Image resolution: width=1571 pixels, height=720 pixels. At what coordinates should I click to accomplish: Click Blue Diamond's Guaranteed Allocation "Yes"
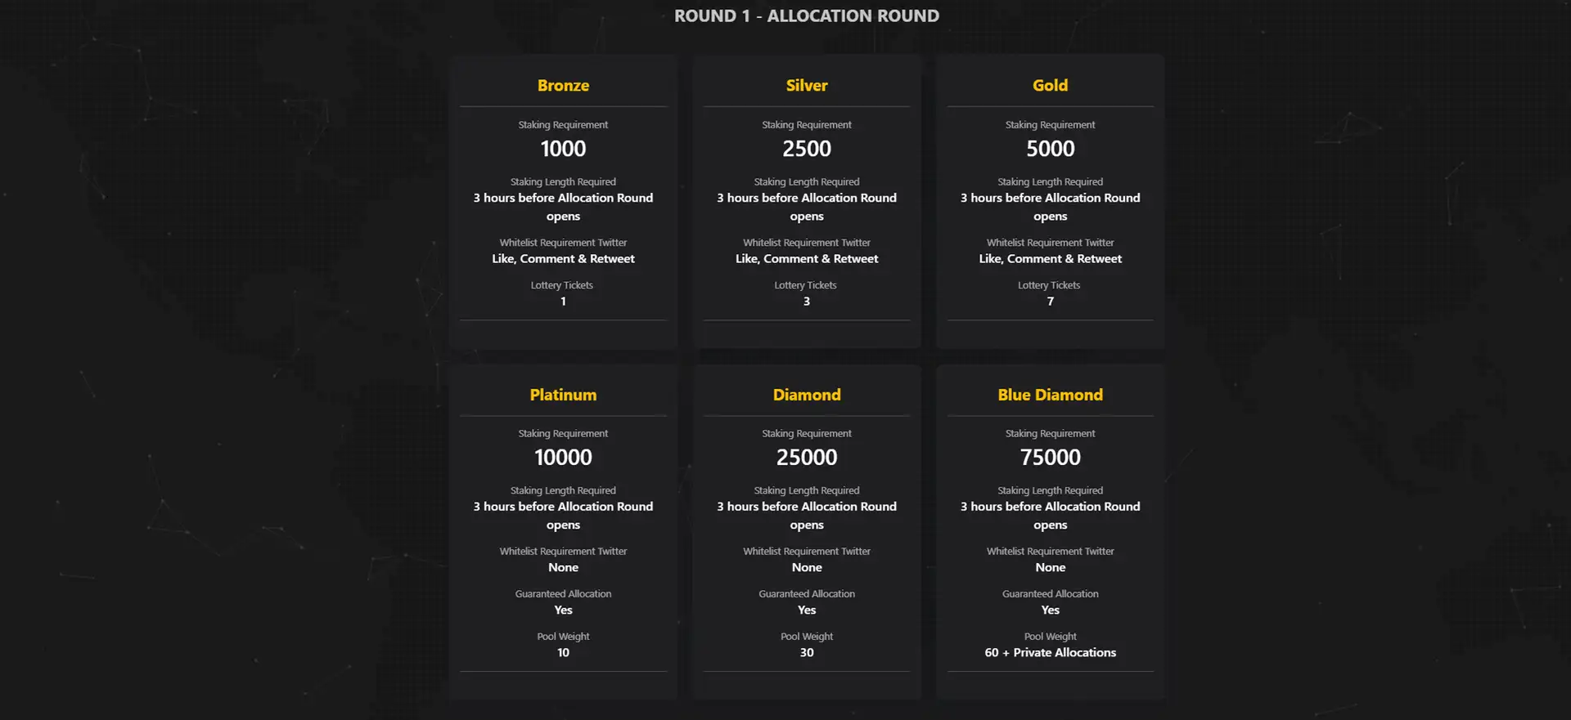pyautogui.click(x=1050, y=610)
